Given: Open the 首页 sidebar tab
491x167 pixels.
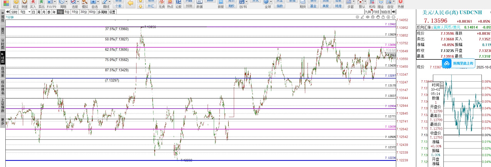Looking at the screenshot, I should pyautogui.click(x=3, y=31).
